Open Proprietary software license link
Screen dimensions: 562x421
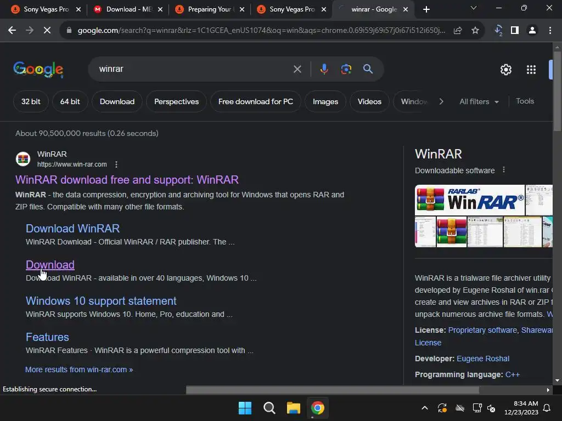482,330
